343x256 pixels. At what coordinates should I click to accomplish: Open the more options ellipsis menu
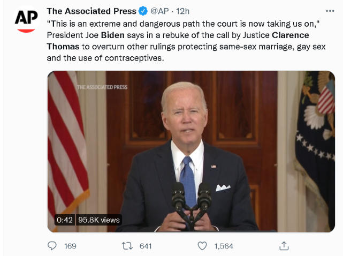(330, 11)
